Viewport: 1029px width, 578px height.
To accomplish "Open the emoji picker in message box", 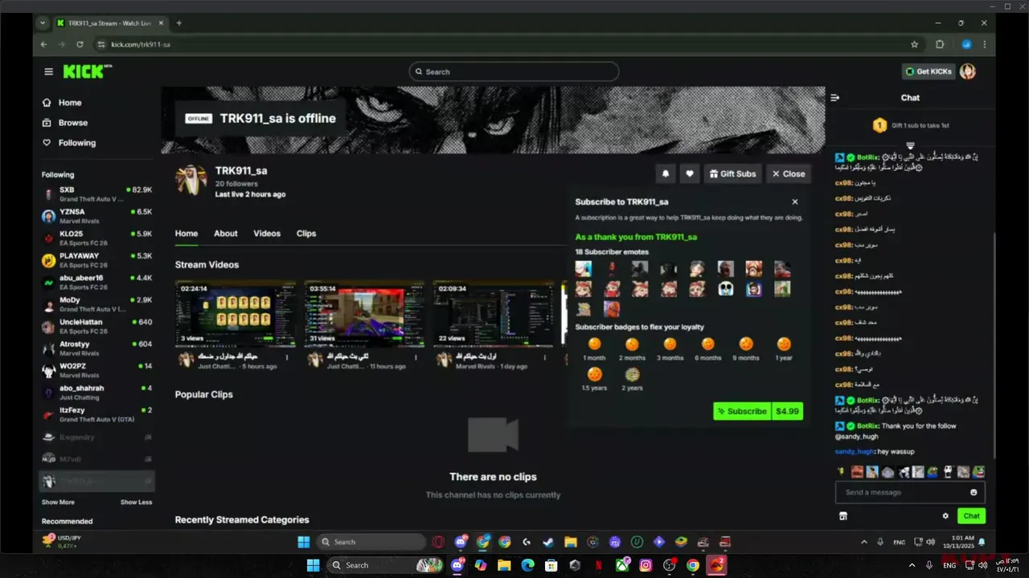I will pyautogui.click(x=974, y=492).
